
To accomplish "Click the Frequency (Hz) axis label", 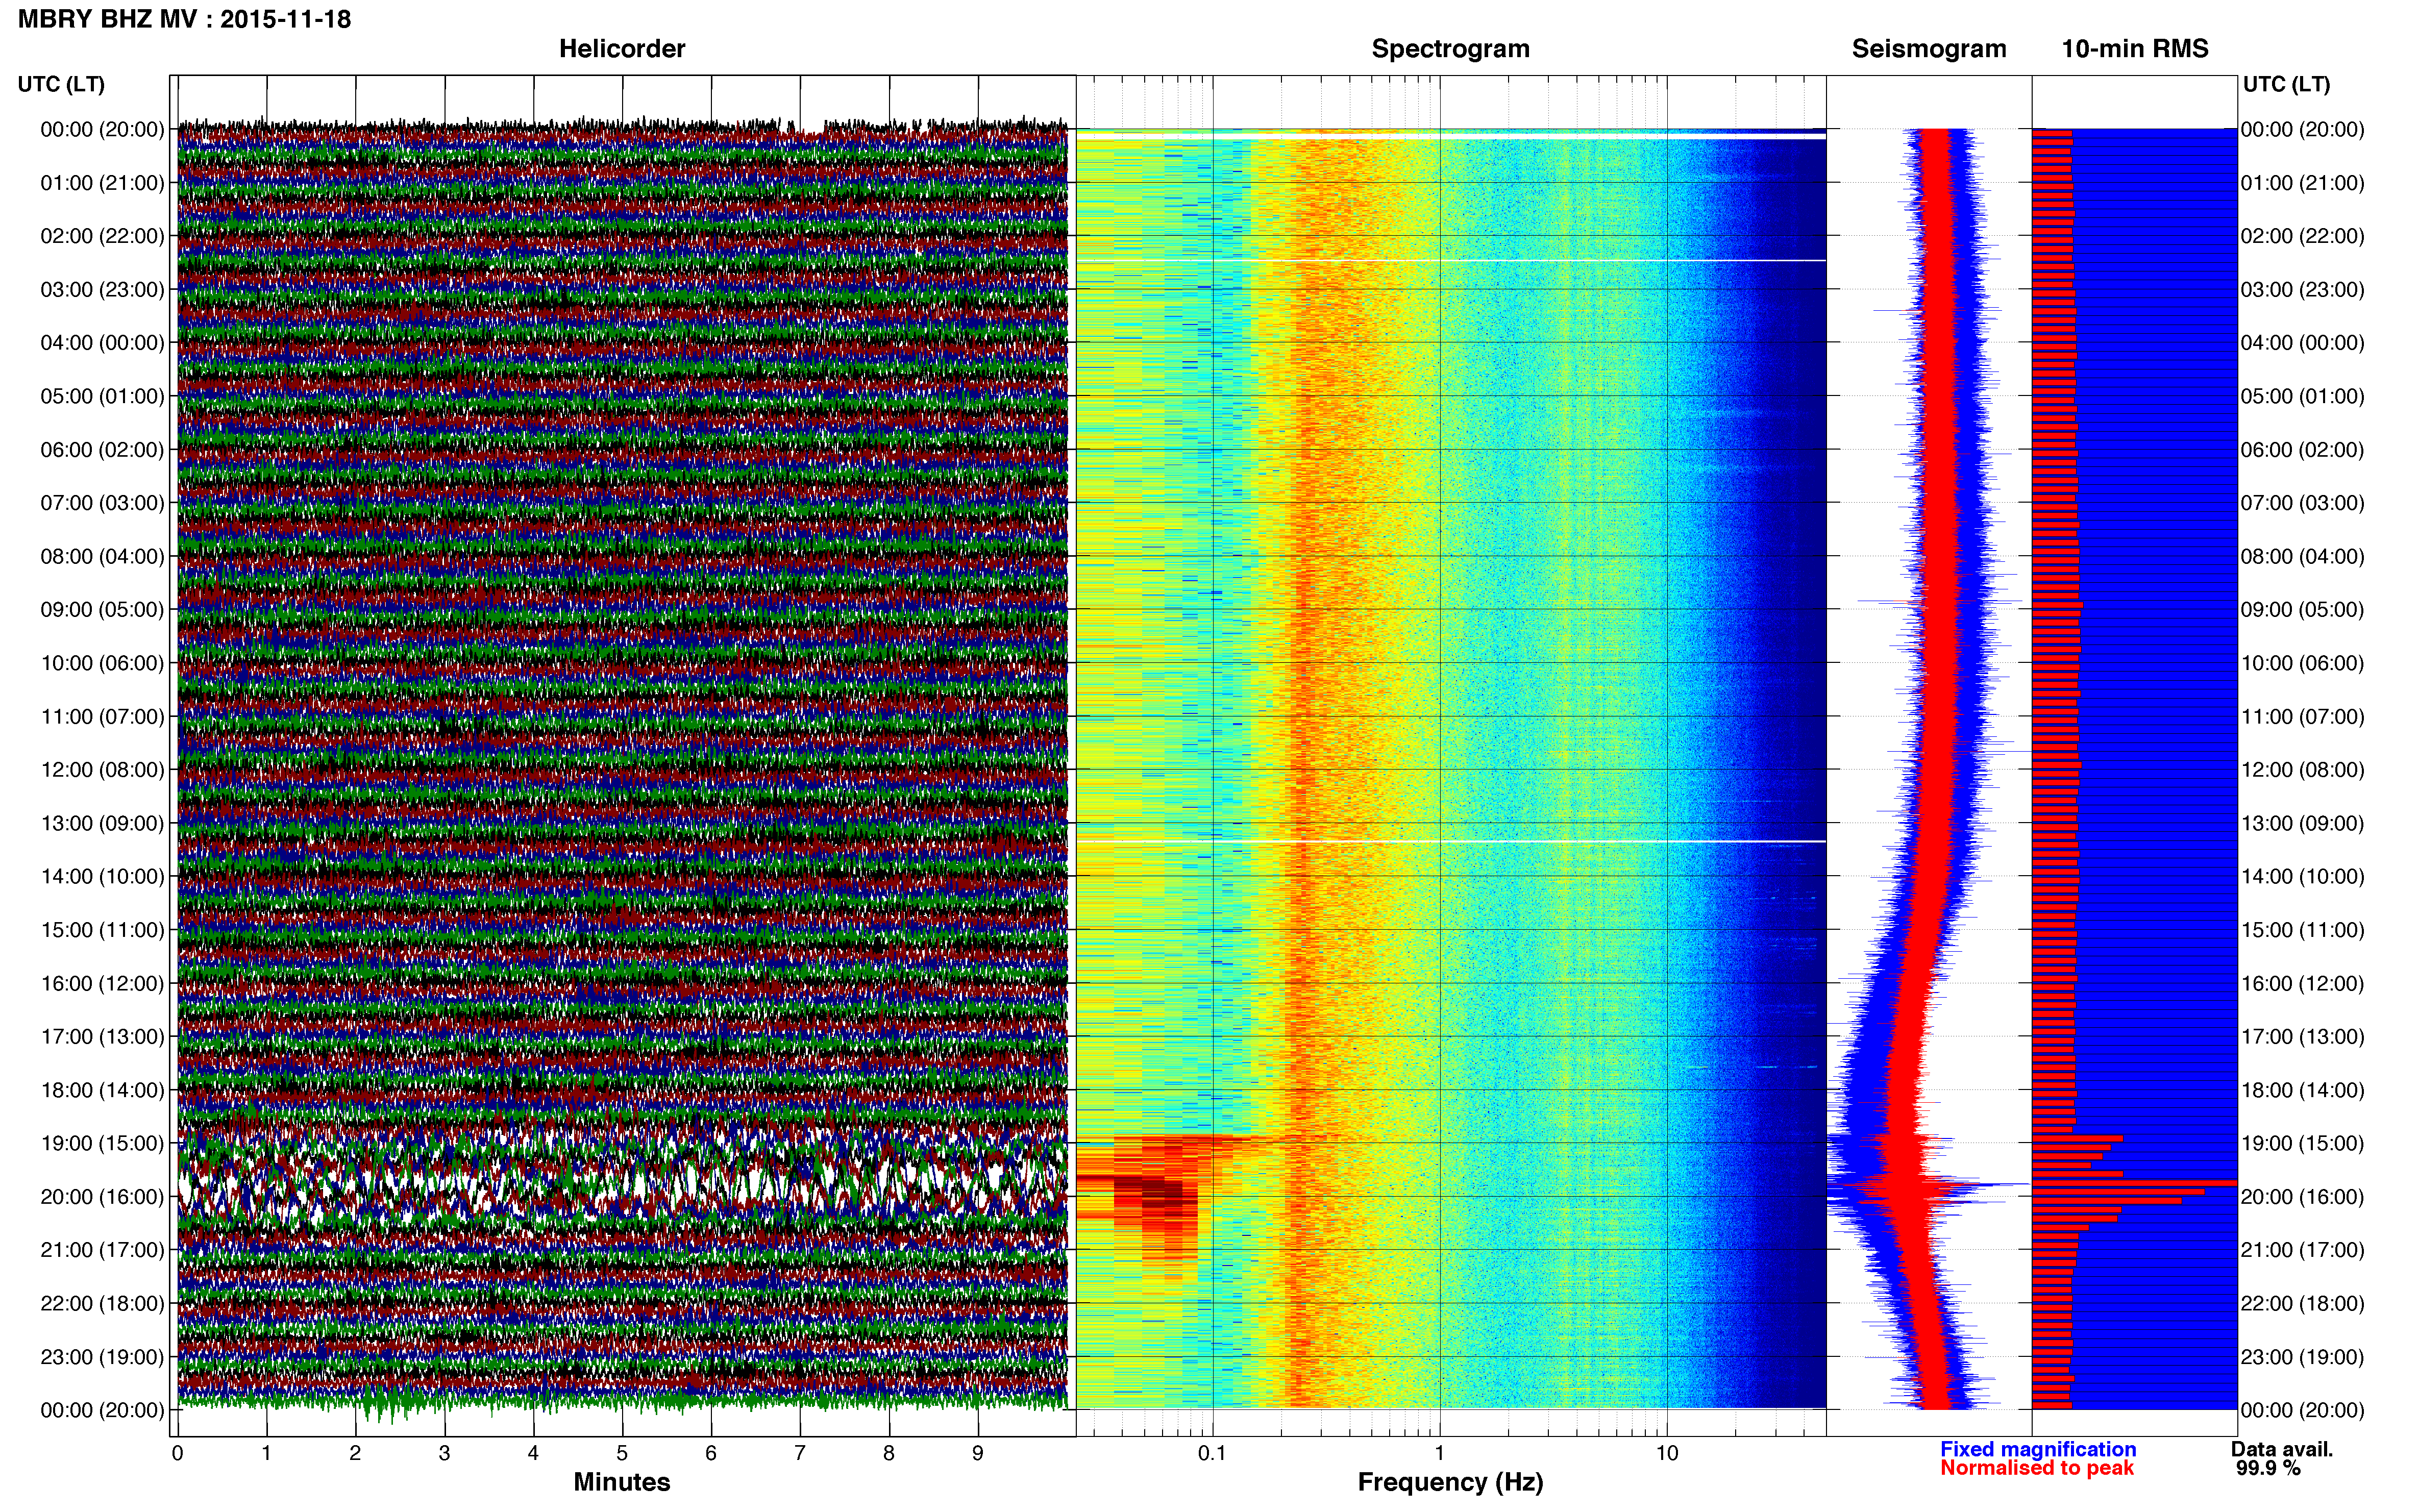I will (x=1450, y=1482).
